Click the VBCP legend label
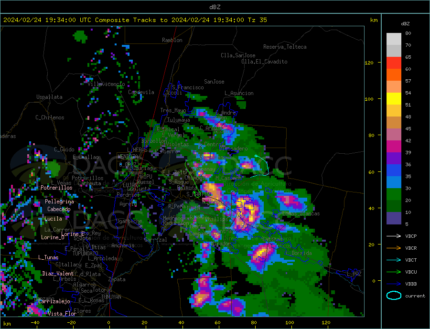The height and width of the screenshot is (329, 430). [411, 236]
